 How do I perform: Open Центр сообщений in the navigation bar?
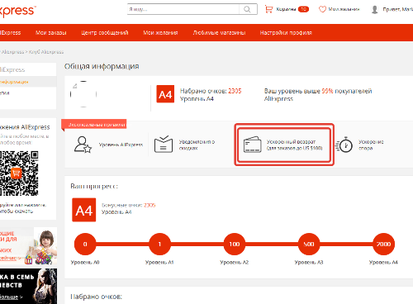tap(105, 33)
